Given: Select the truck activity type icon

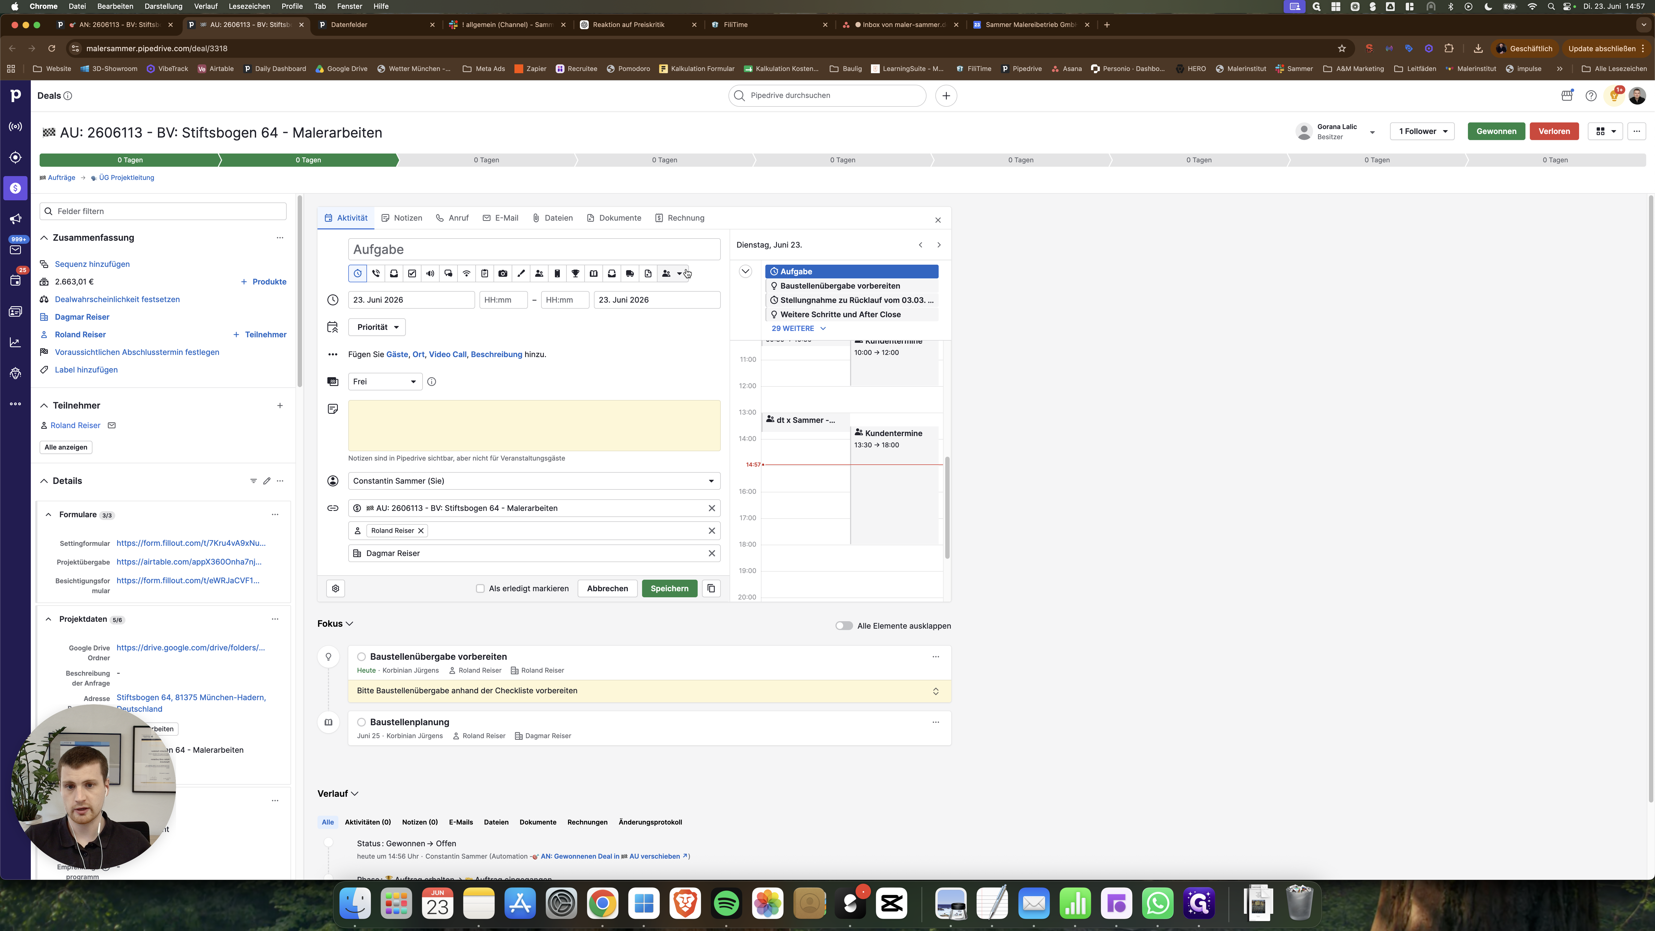Looking at the screenshot, I should (x=630, y=274).
